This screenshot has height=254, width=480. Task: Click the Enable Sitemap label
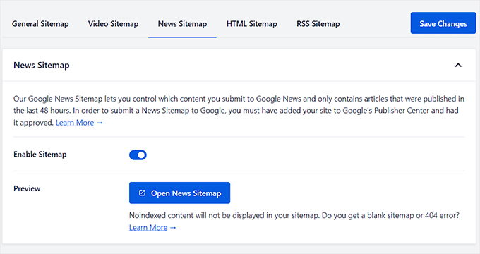pyautogui.click(x=40, y=155)
